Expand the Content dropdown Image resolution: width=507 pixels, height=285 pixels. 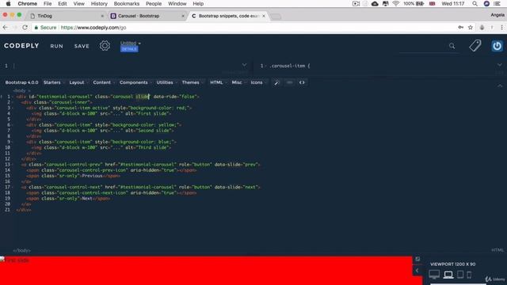pyautogui.click(x=104, y=82)
